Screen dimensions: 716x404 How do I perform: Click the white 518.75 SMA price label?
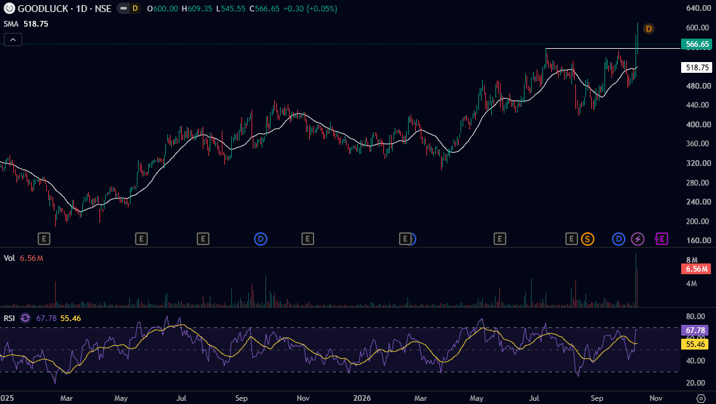(696, 68)
